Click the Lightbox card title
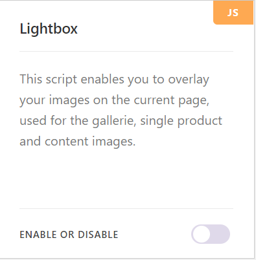The image size is (256, 260). (49, 28)
